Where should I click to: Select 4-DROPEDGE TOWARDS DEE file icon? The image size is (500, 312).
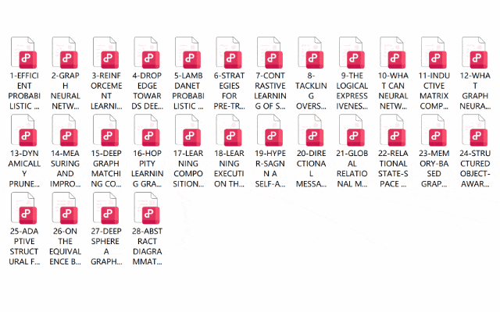tap(147, 52)
